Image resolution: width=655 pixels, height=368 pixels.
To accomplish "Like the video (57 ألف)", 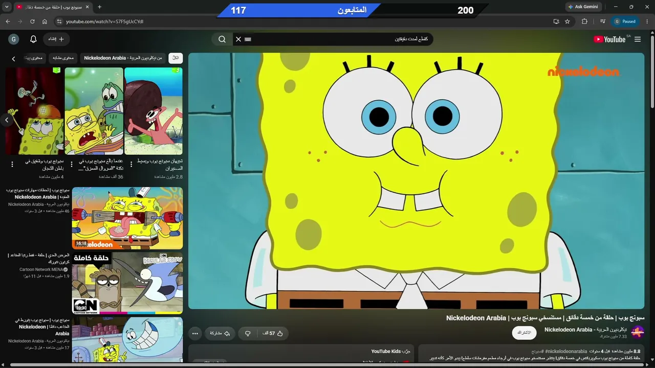I will [272, 333].
